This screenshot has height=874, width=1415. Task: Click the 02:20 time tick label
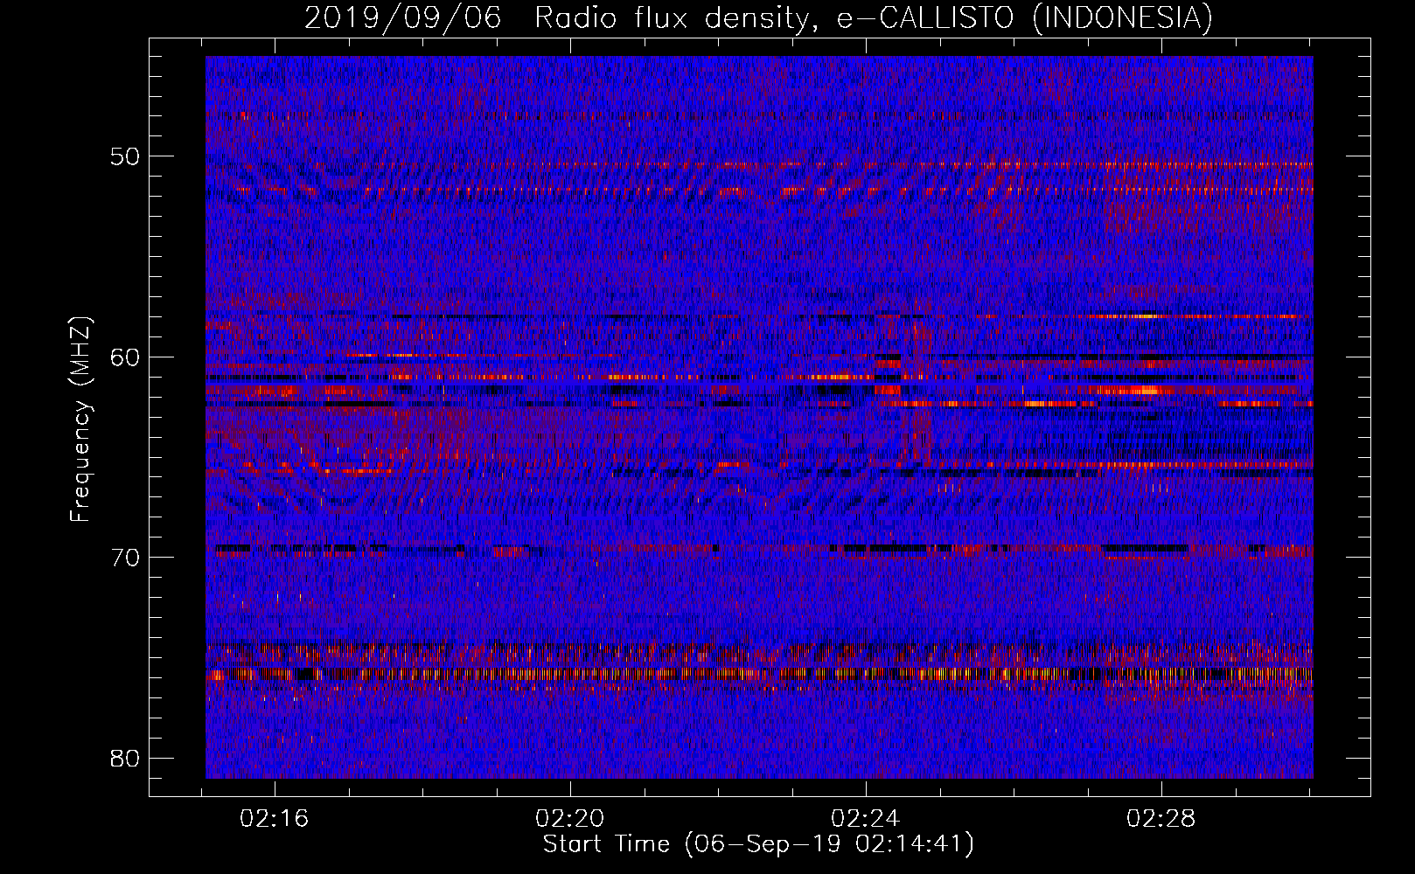click(570, 819)
